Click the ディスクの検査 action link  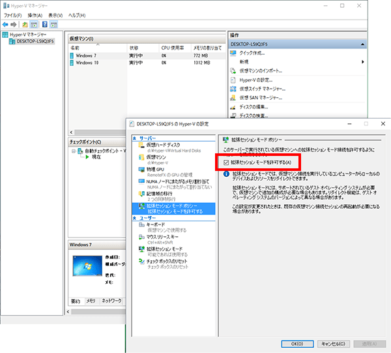coord(253,115)
